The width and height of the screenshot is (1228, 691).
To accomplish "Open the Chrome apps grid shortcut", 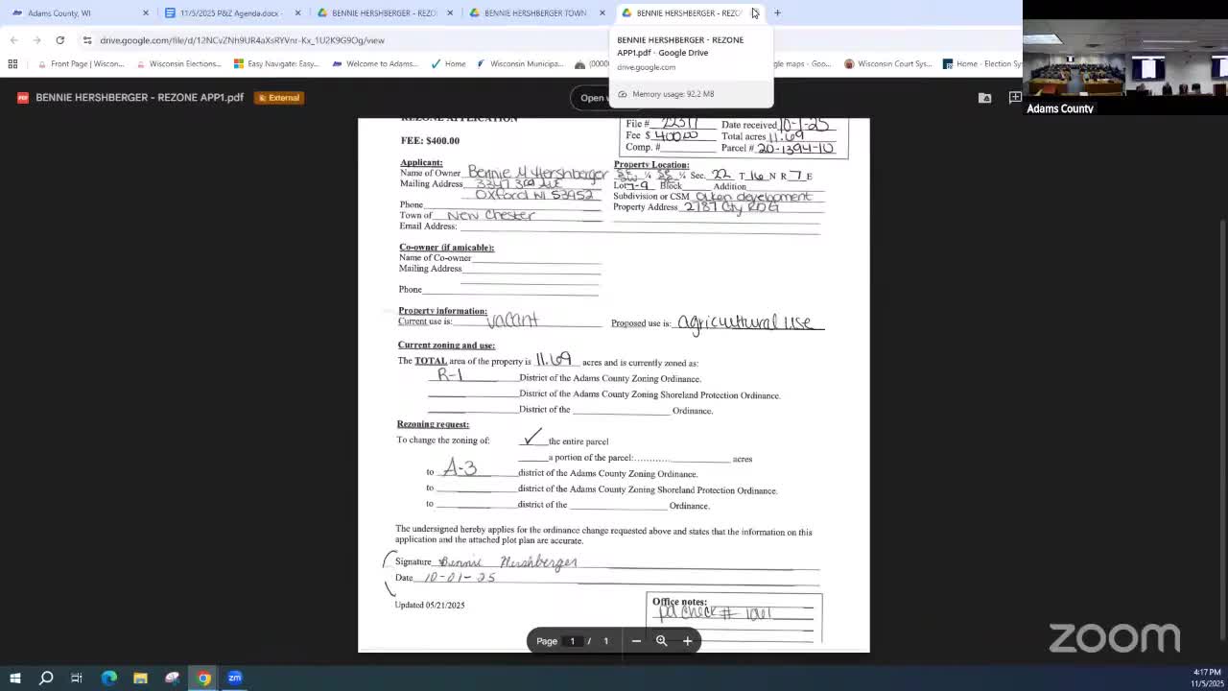I will [x=12, y=64].
